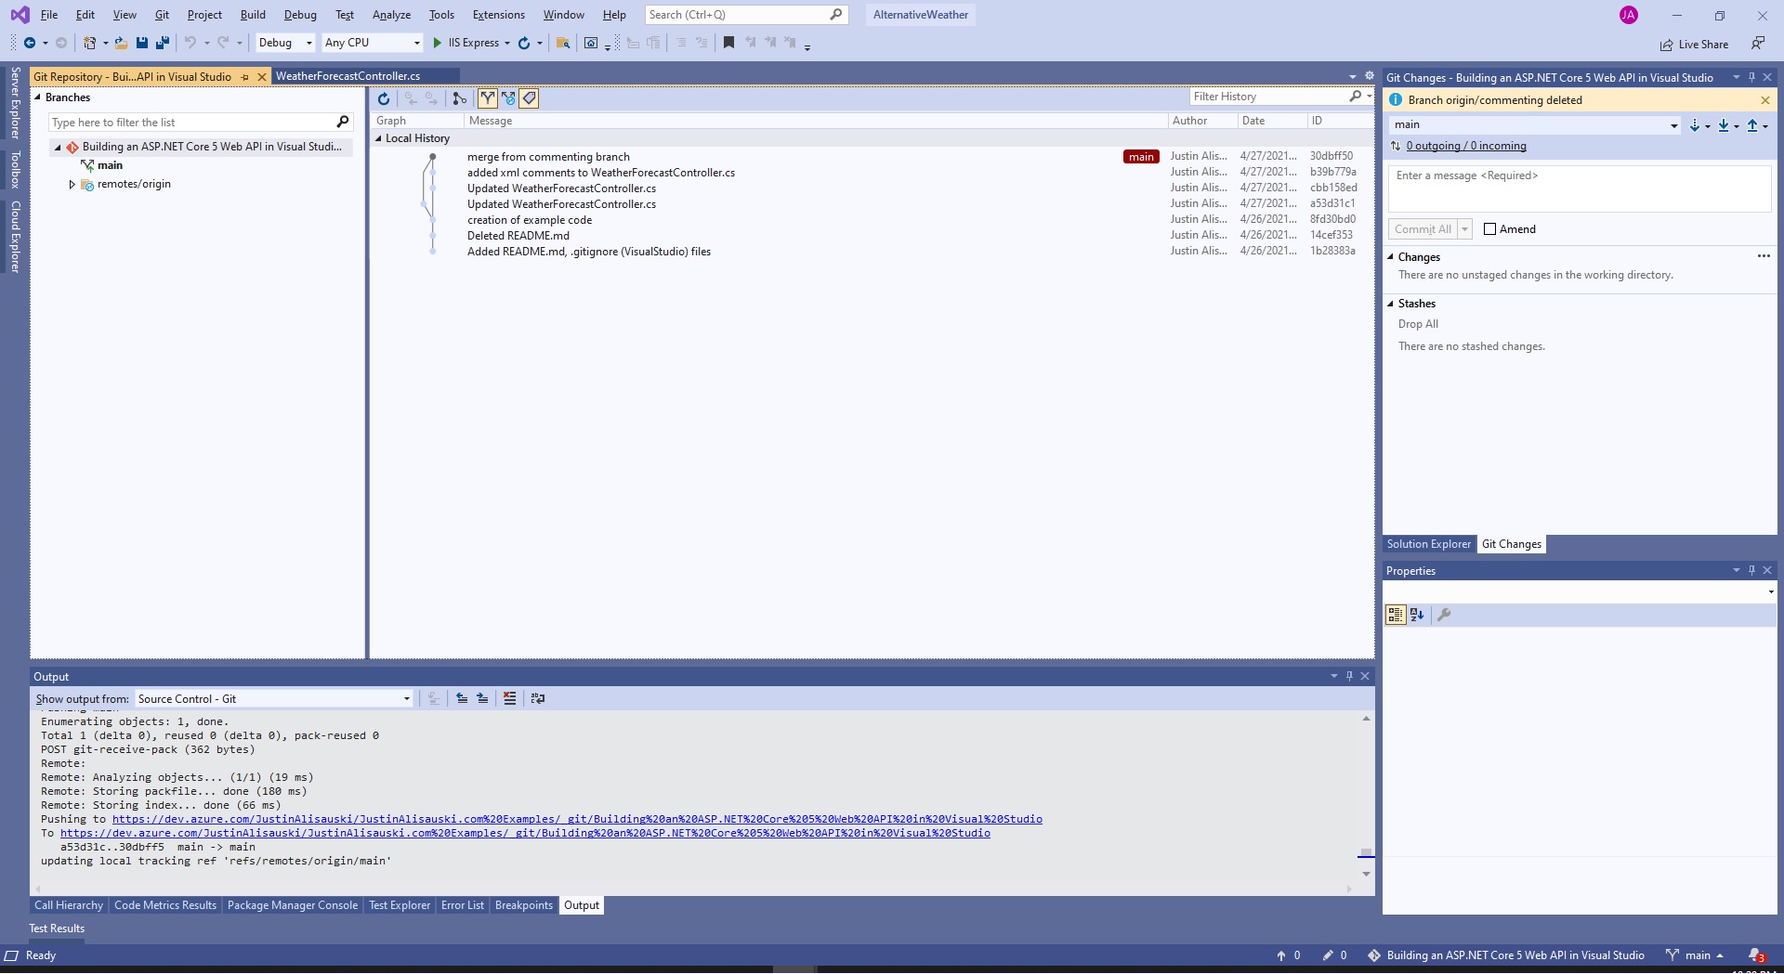This screenshot has height=974, width=1784.
Task: Click the Changes section ellipsis button
Action: pos(1764,256)
